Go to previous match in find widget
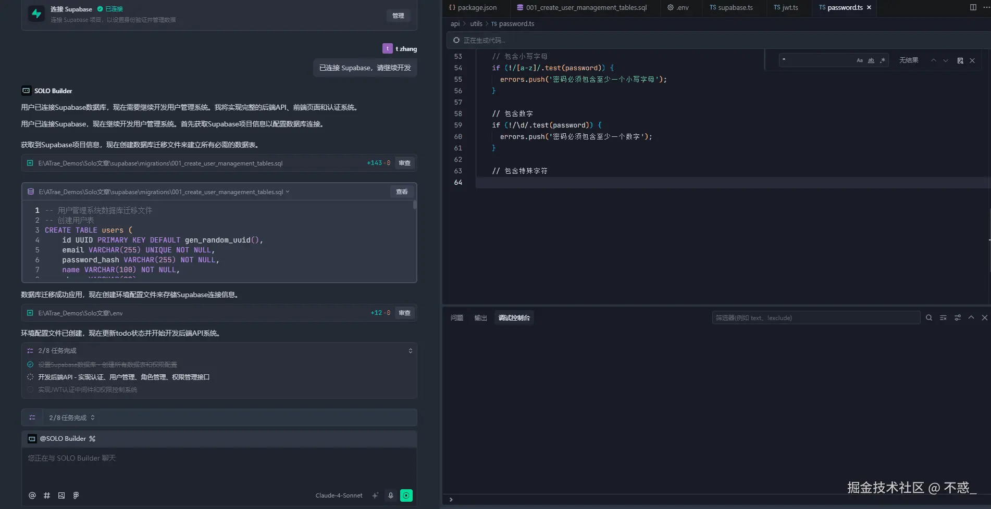This screenshot has width=991, height=509. pyautogui.click(x=934, y=60)
